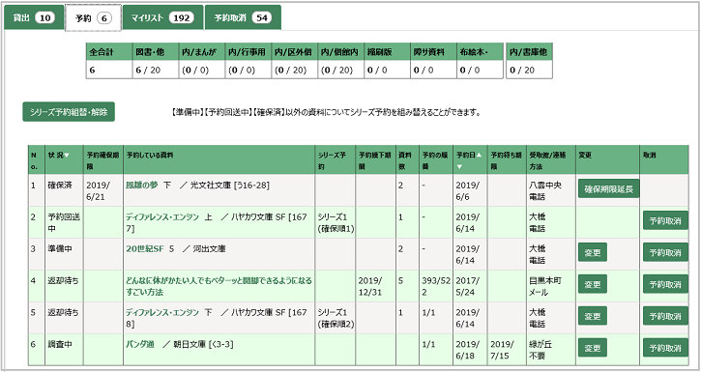Select the 予約 tab
Viewport: 701px width, 372px height.
(93, 18)
